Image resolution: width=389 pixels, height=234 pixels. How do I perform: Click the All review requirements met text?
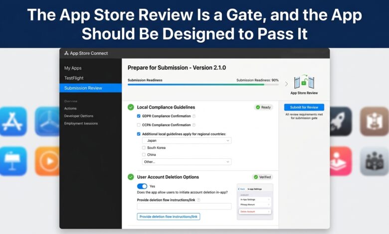(304, 117)
